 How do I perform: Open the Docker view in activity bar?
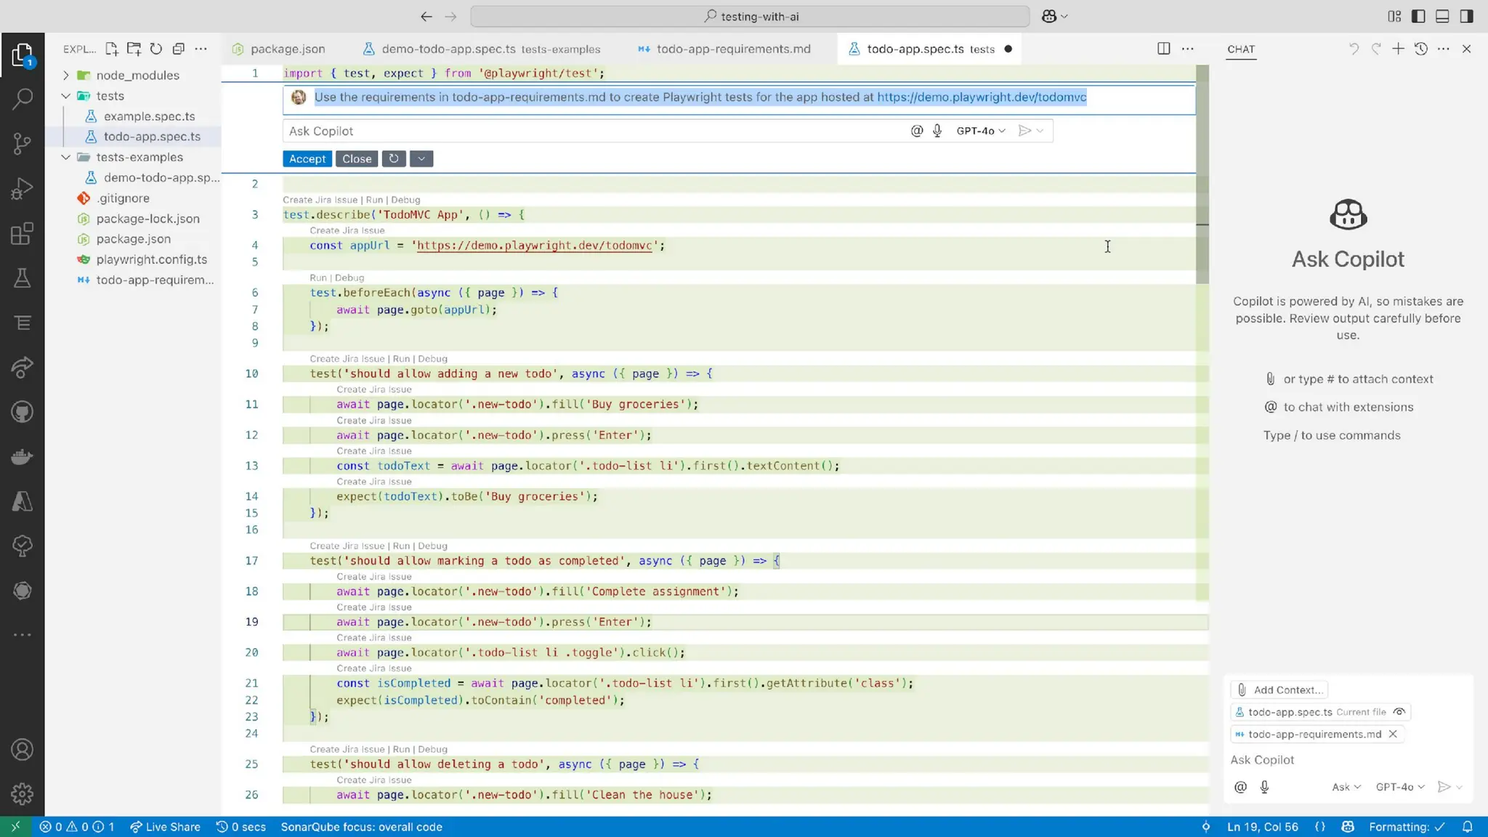(22, 456)
